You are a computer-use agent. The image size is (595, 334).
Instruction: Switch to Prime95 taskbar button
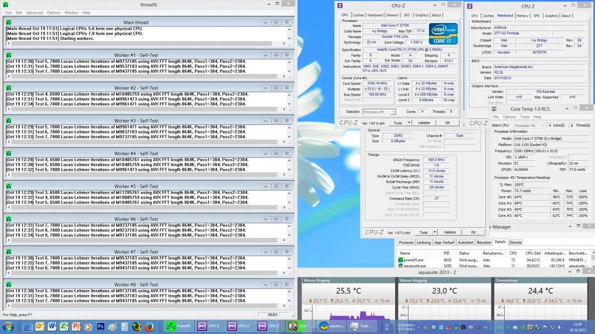click(179, 326)
